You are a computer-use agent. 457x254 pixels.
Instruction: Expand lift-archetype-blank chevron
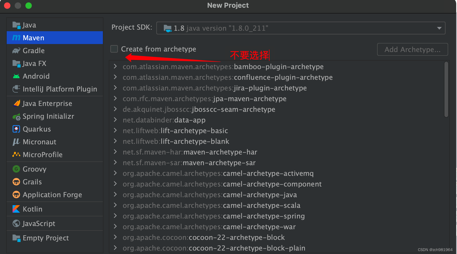coord(115,141)
